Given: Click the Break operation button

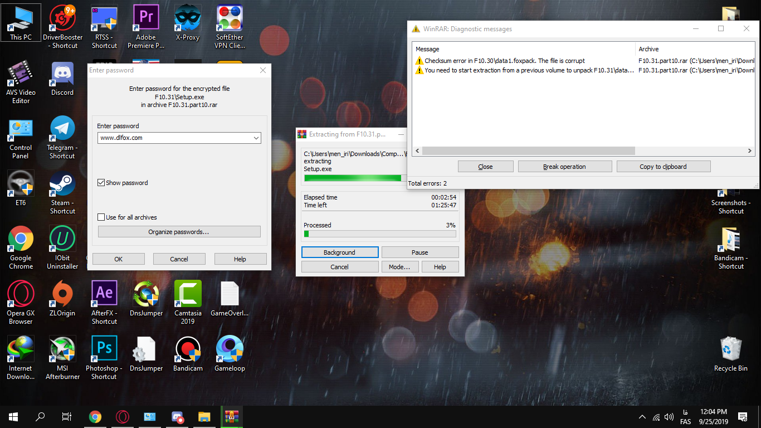Looking at the screenshot, I should coord(564,167).
